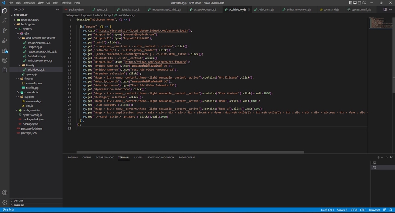This screenshot has width=395, height=213.
Task: Open cypress.config.js in explorer tree
Action: coord(32,115)
